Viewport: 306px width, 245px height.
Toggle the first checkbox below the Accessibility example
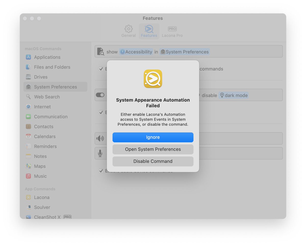[101, 69]
